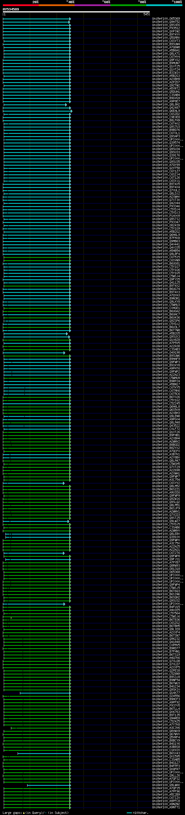Image resolution: width=185 pixels, height=815 pixels.
Task: Open hit UniRef100_B9HAF9
Action: pos(166,359)
